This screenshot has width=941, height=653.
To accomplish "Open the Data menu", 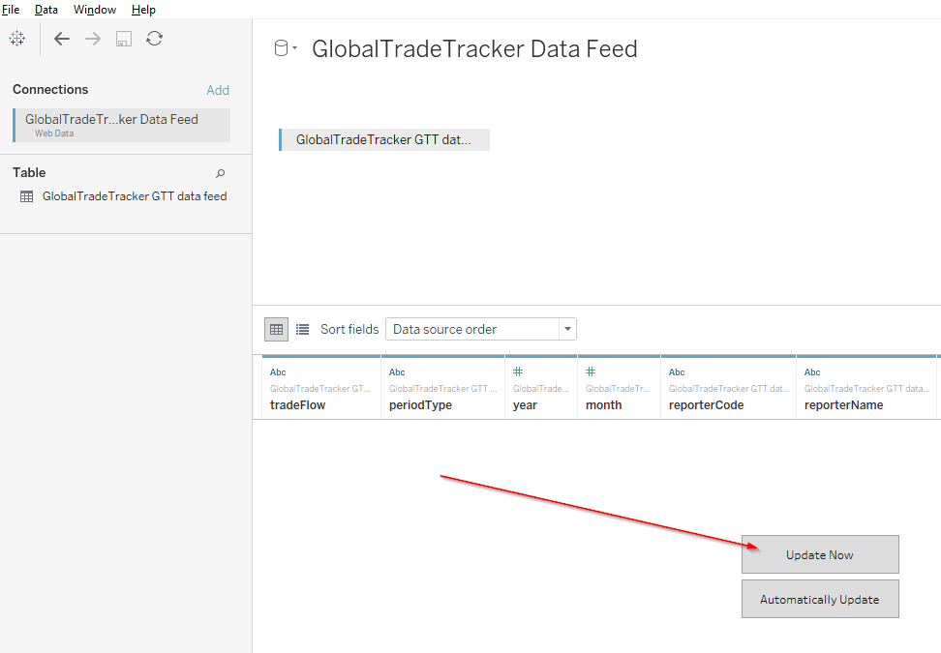I will click(x=46, y=10).
